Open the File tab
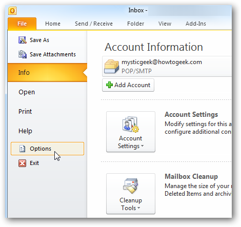The width and height of the screenshot is (241, 227). tap(22, 24)
